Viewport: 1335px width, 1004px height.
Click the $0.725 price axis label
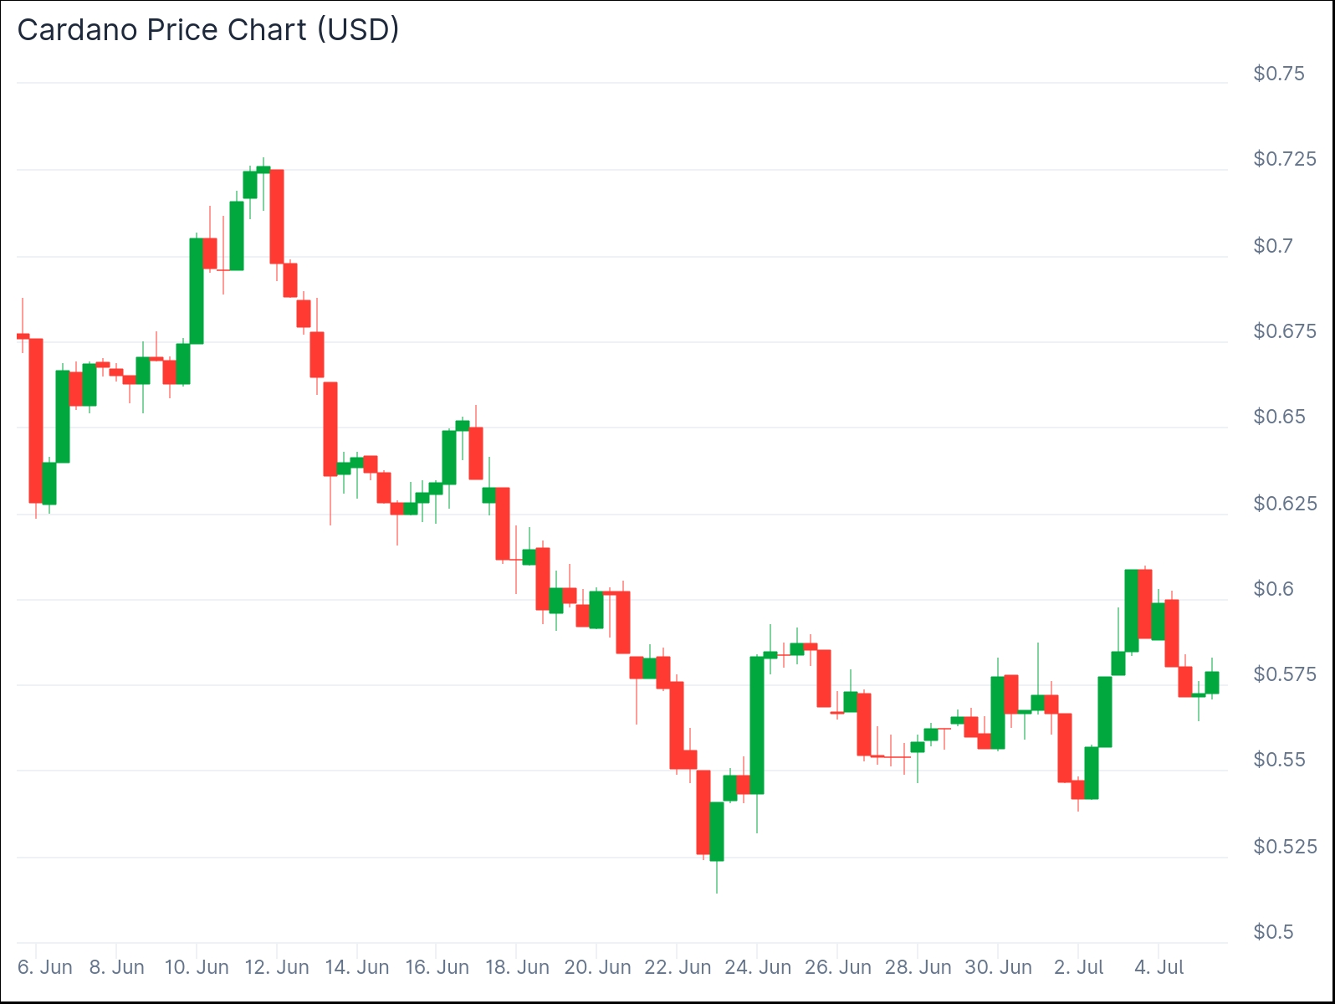(1285, 159)
